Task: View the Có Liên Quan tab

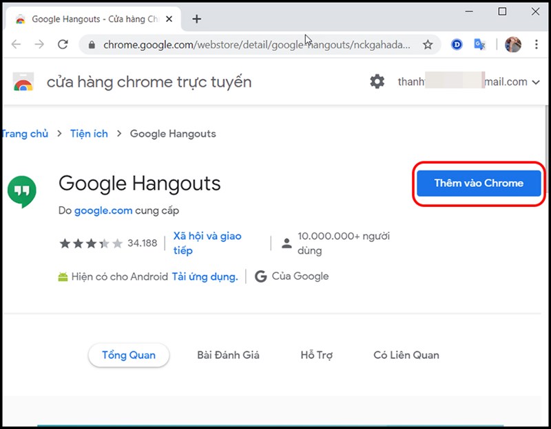Action: (x=406, y=355)
